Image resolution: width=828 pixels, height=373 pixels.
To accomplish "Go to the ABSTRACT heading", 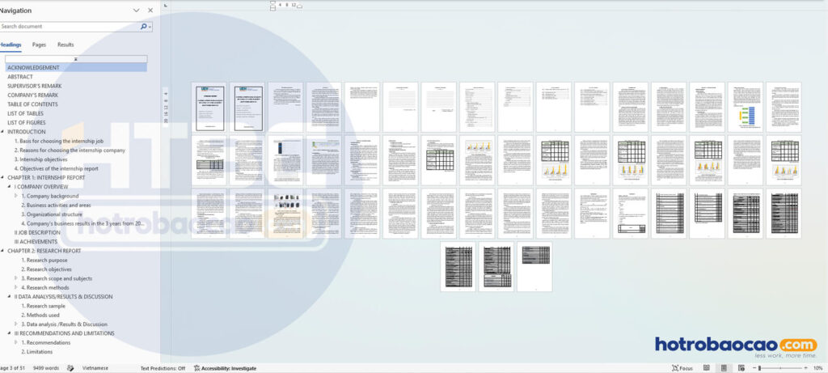I will pos(20,77).
